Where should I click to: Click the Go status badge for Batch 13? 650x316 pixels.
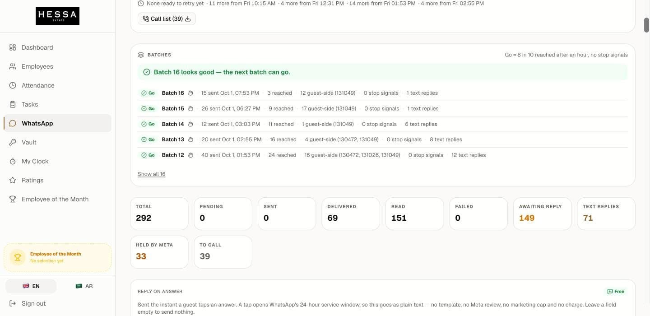pos(148,139)
